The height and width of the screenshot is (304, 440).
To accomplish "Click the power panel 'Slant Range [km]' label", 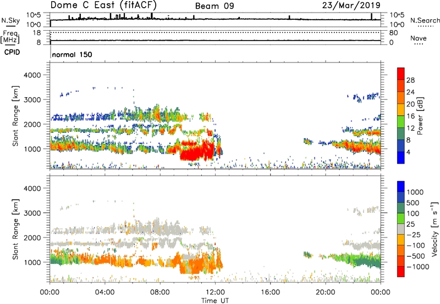I will (15, 116).
